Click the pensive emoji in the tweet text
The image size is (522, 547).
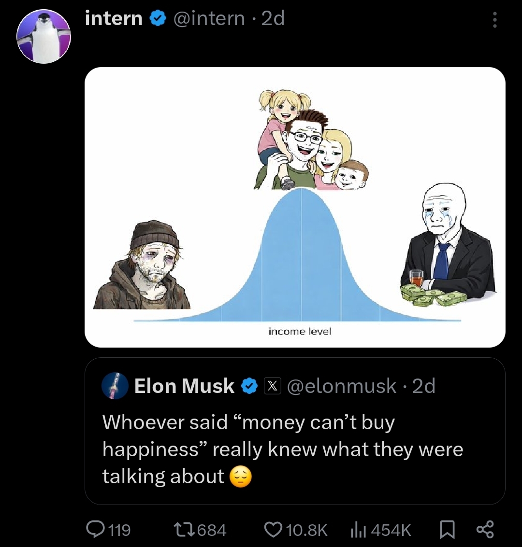[240, 477]
